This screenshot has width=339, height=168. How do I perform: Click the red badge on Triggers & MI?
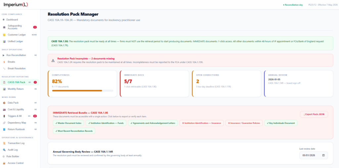35,116
